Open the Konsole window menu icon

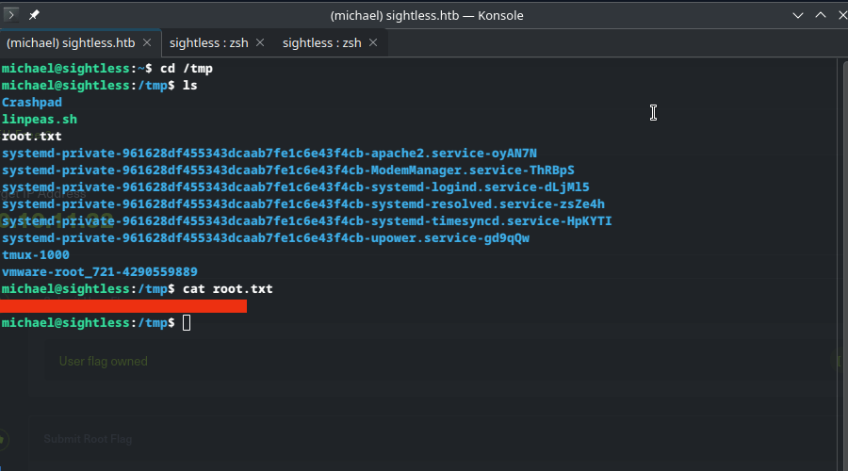[x=12, y=15]
